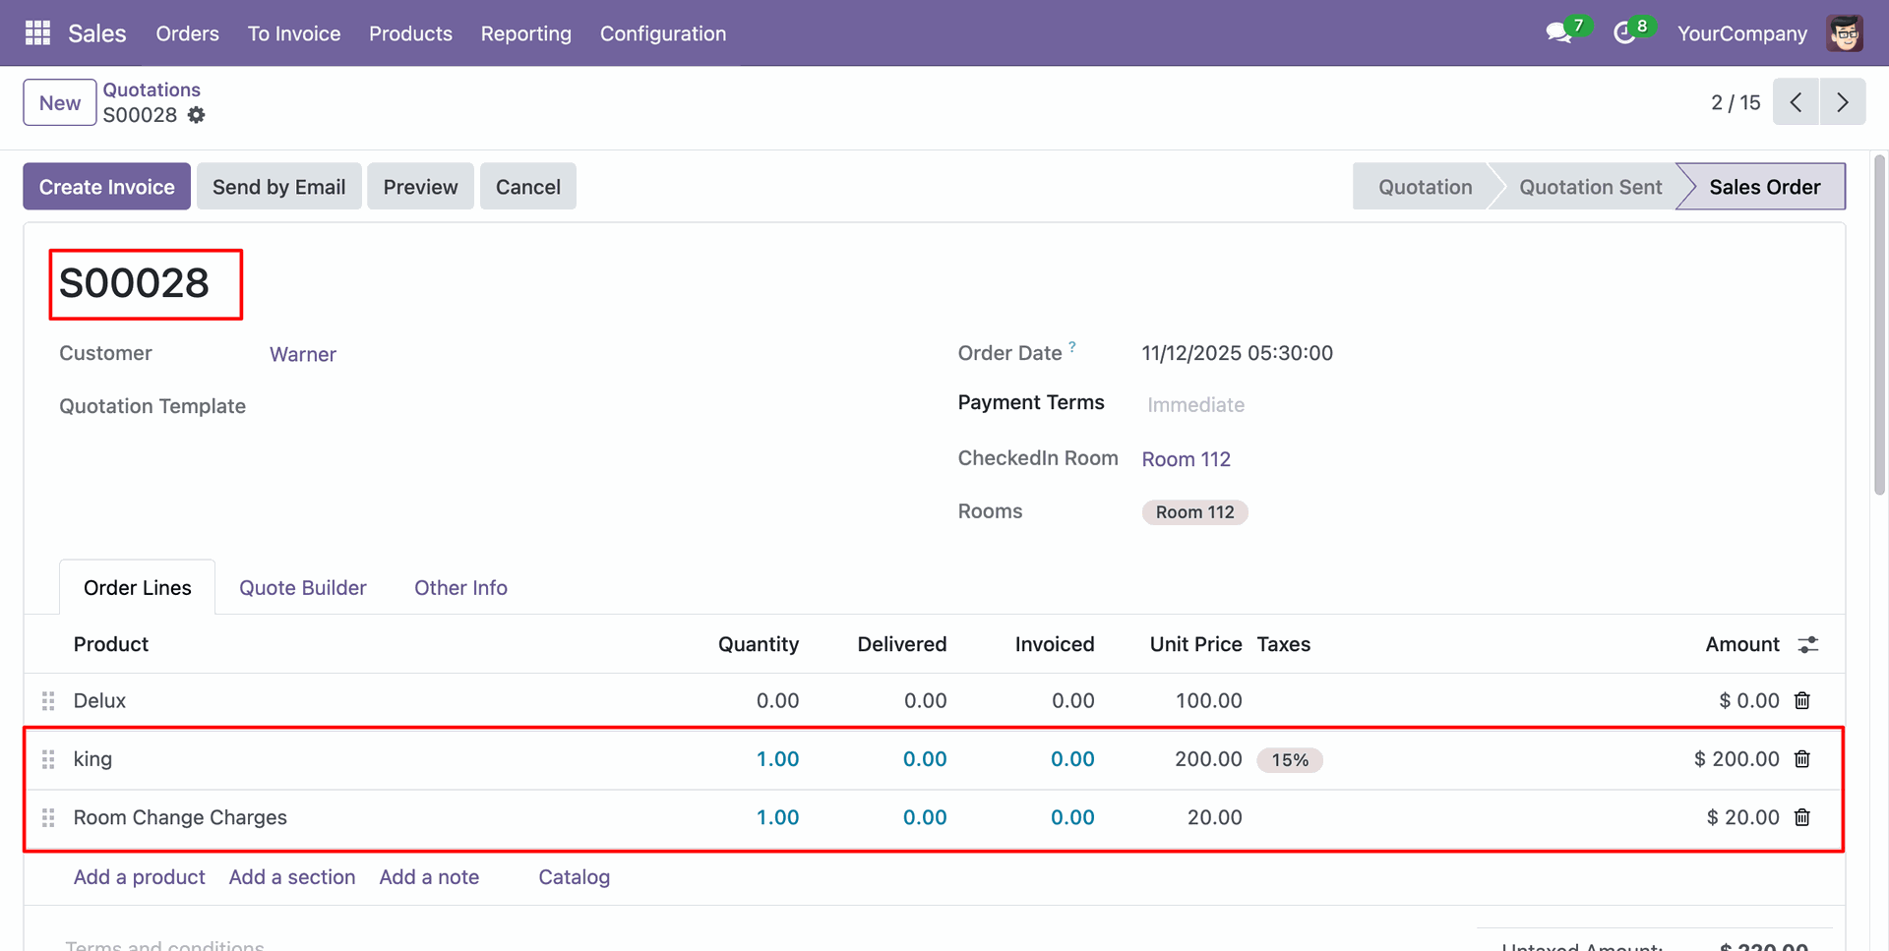Open the gear actions menu beside S00028
This screenshot has height=951, width=1889.
(x=197, y=115)
